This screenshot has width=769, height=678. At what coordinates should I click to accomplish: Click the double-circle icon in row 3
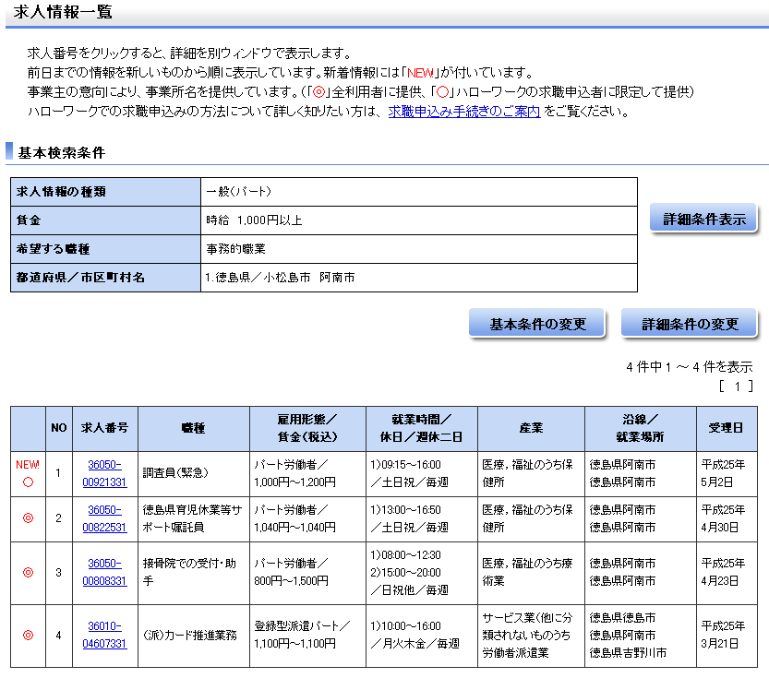(28, 573)
